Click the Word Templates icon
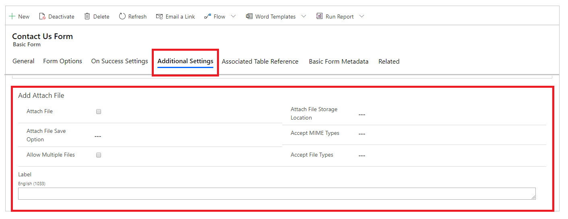Viewport: 568px width, 219px height. pos(249,17)
